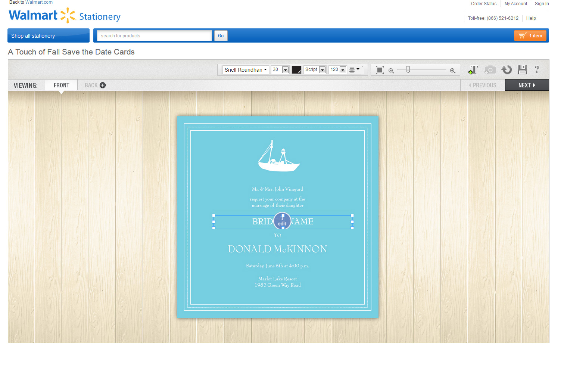This screenshot has height=373, width=564.
Task: Open the text alignment dropdown
Action: tap(354, 70)
